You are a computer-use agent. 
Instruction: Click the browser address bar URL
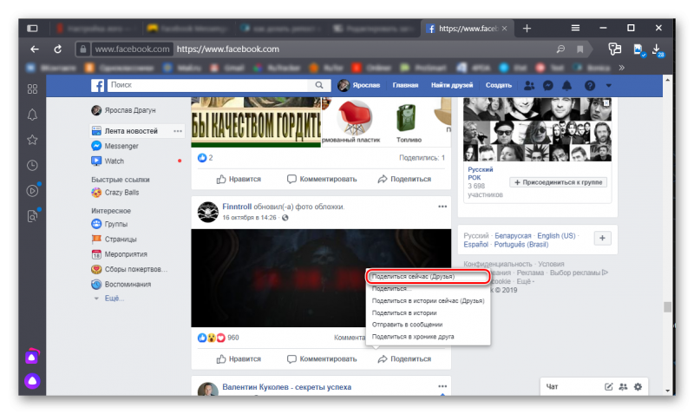pyautogui.click(x=228, y=49)
